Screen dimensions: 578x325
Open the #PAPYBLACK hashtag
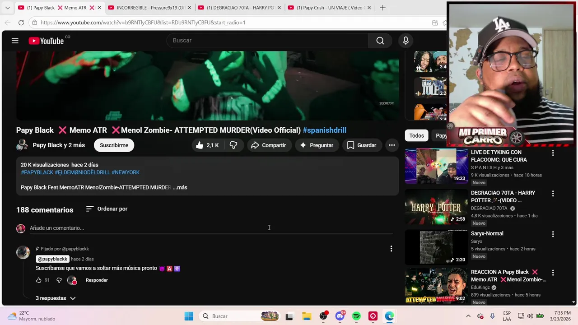click(37, 172)
